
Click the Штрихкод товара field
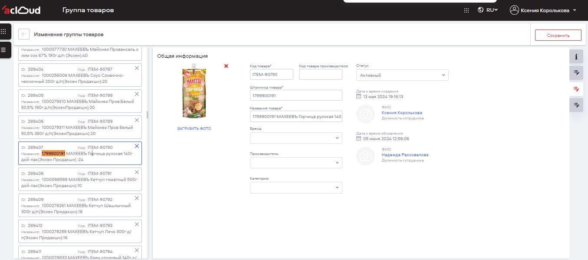pyautogui.click(x=296, y=95)
